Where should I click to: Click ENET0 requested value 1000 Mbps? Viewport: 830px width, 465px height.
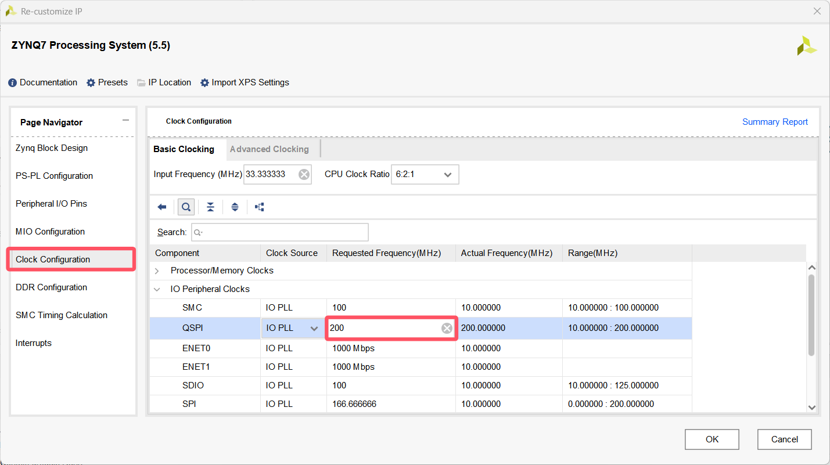(x=354, y=348)
